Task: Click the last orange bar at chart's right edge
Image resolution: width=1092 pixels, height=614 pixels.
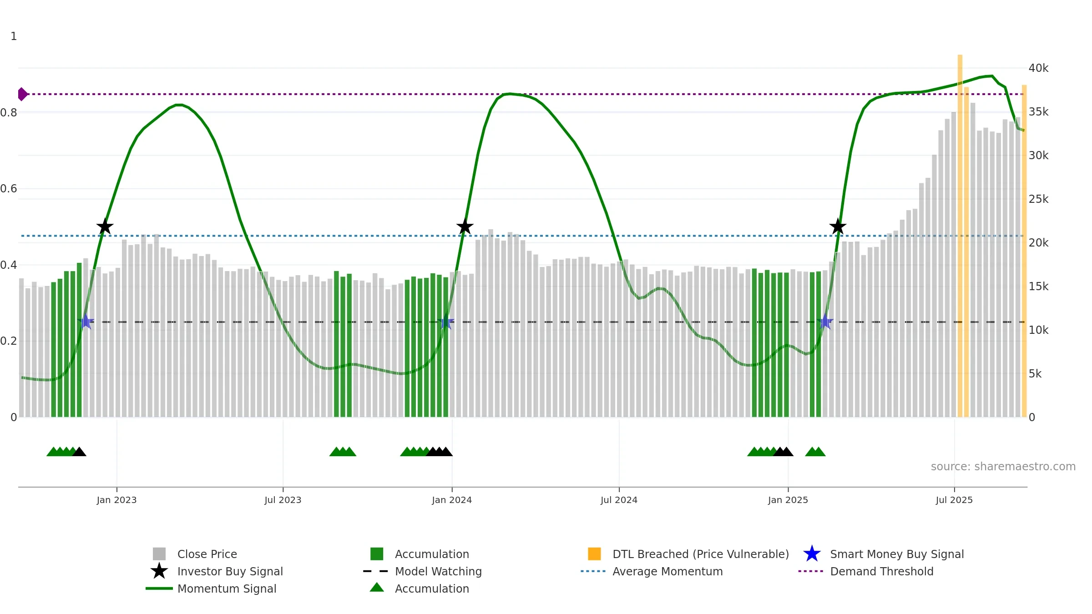Action: pyautogui.click(x=1024, y=251)
